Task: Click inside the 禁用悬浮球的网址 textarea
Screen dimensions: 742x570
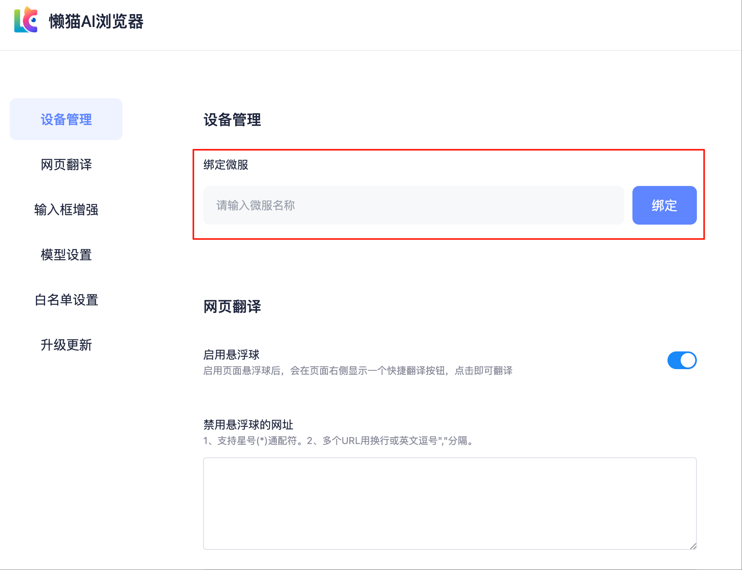Action: 450,503
